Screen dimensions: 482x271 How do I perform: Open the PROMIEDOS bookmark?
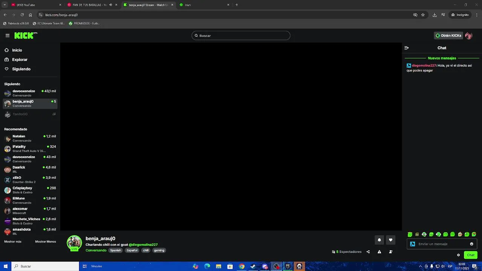[x=84, y=23]
